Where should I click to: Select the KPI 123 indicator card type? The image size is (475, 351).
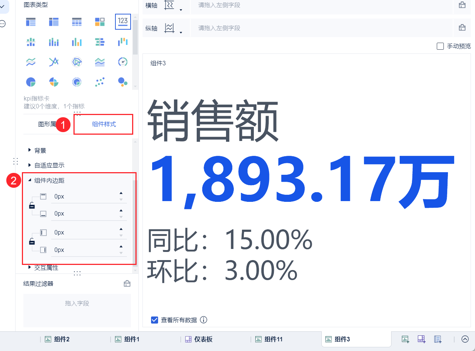(x=123, y=22)
